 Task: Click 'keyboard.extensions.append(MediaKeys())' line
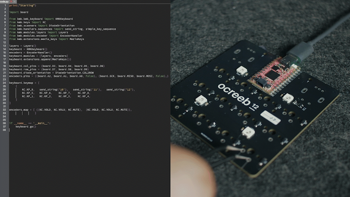(40, 59)
